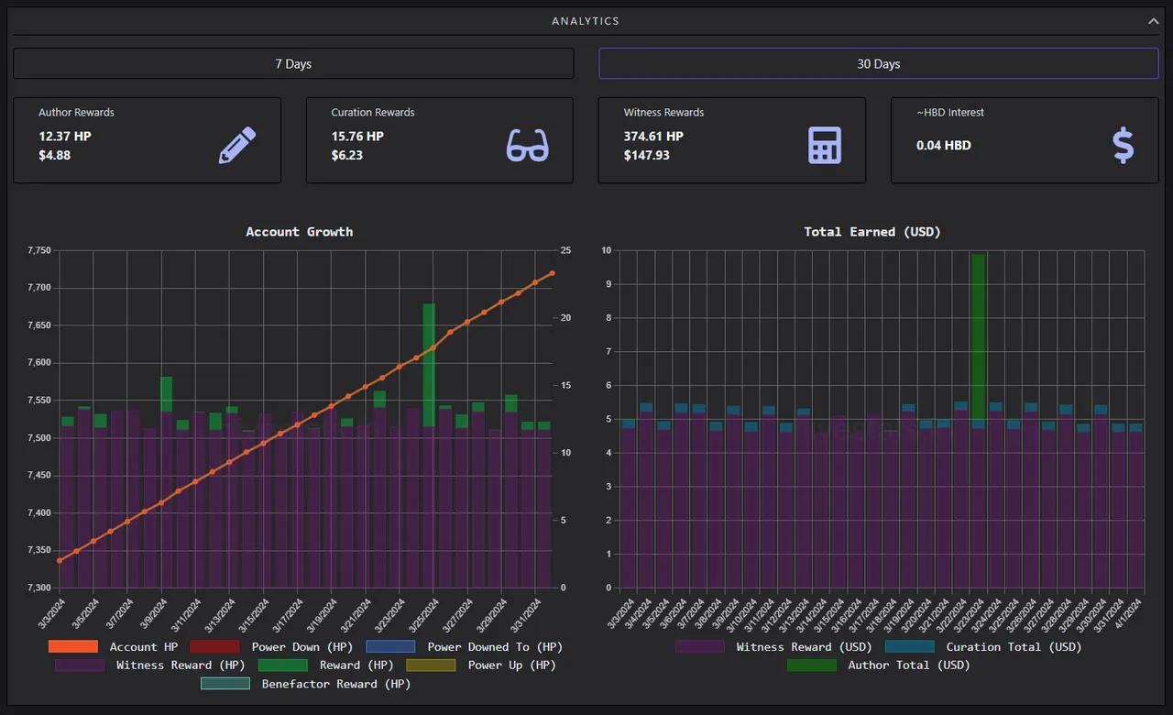Click the glasses icon in Curation Rewards
This screenshot has height=715, width=1173.
tap(528, 146)
